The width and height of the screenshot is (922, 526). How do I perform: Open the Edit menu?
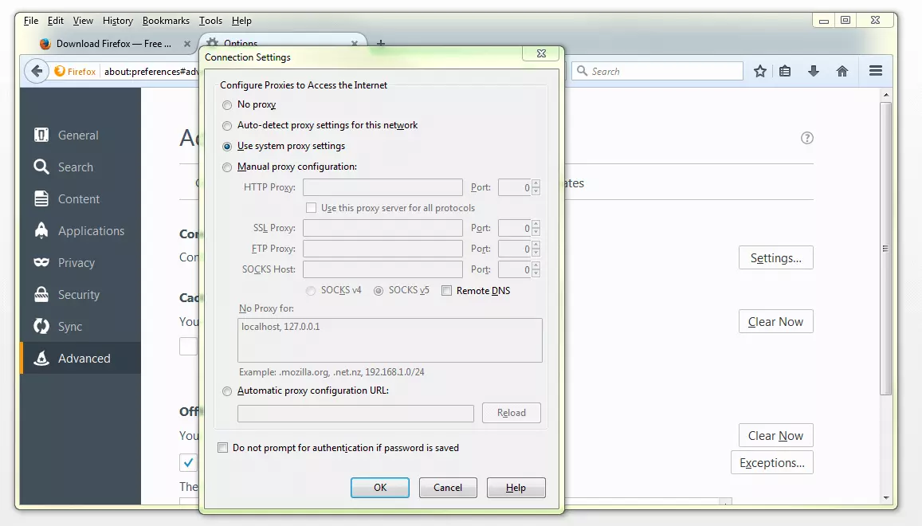click(x=55, y=21)
